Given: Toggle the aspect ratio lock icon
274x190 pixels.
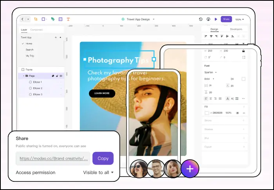Looking at the screenshot, I should 243,51.
